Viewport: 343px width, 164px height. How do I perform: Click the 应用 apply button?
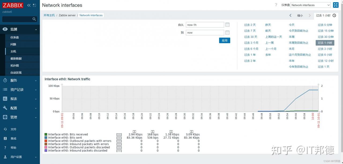(225, 40)
